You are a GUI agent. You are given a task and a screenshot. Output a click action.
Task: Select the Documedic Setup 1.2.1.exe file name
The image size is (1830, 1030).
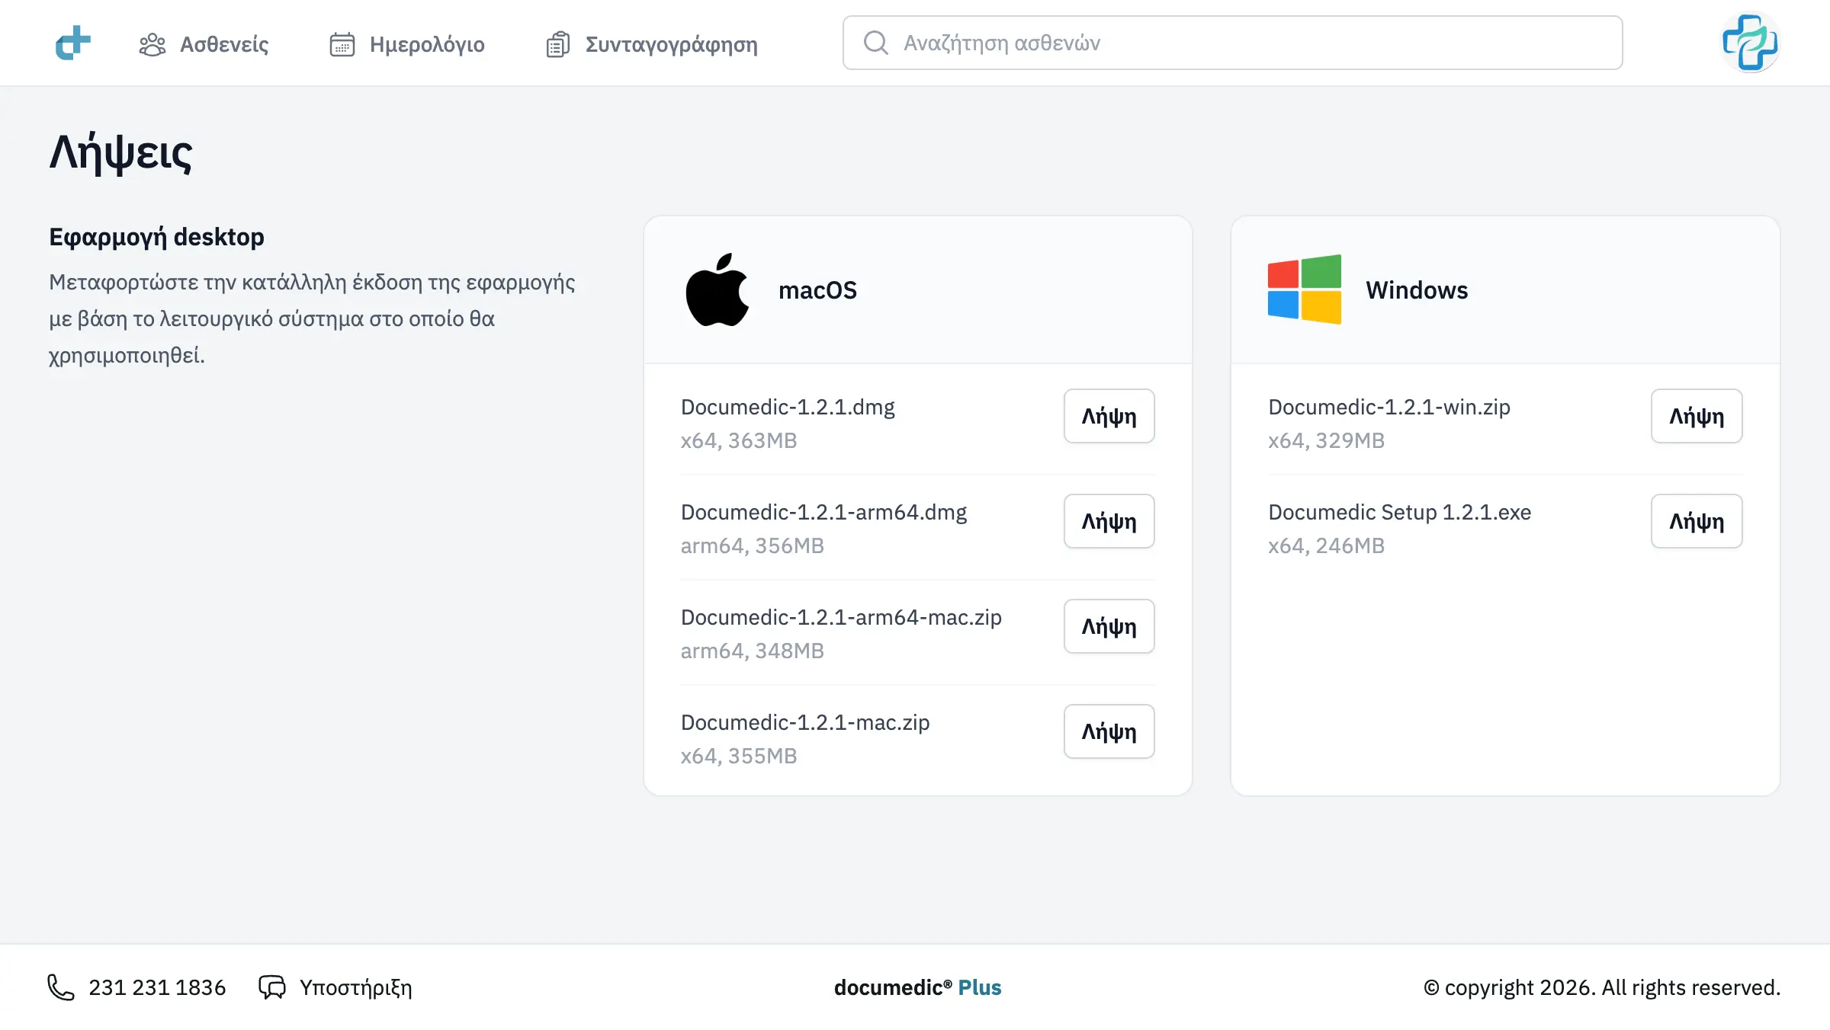1400,512
